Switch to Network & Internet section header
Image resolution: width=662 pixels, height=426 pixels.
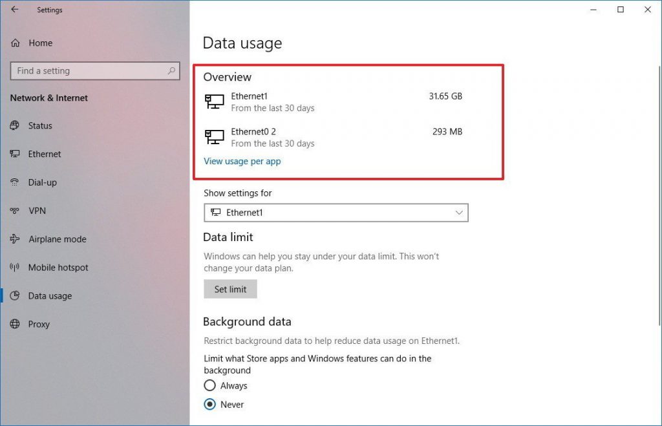pos(48,98)
